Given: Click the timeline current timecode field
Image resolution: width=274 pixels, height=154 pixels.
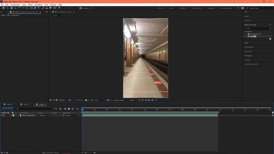Looking at the screenshot, I should coord(8,108).
